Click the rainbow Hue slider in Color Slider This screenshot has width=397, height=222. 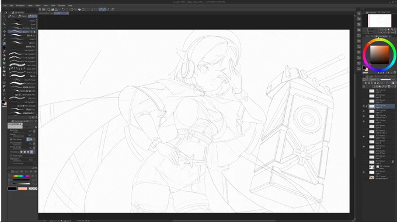click(21, 177)
